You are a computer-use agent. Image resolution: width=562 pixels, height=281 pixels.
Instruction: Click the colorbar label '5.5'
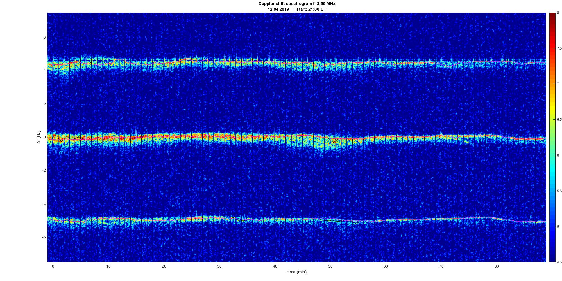(x=559, y=191)
